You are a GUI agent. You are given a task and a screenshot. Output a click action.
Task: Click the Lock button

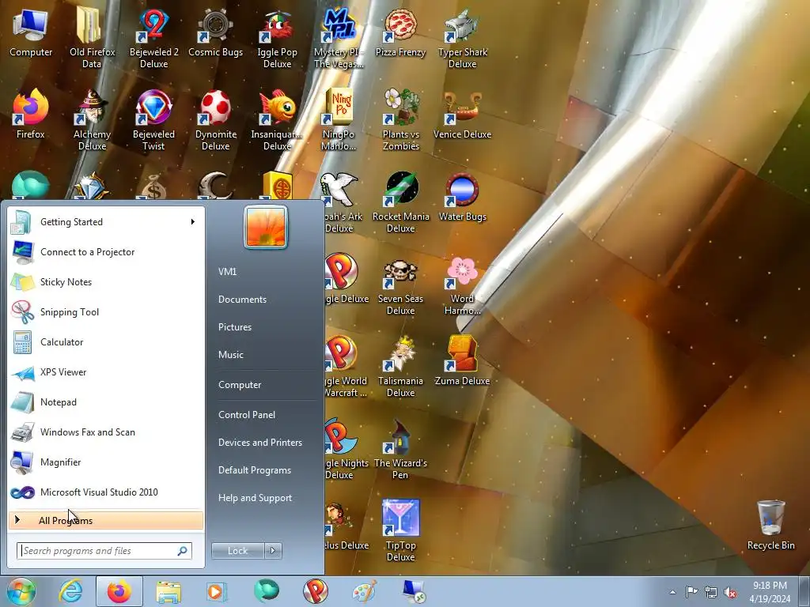[237, 551]
